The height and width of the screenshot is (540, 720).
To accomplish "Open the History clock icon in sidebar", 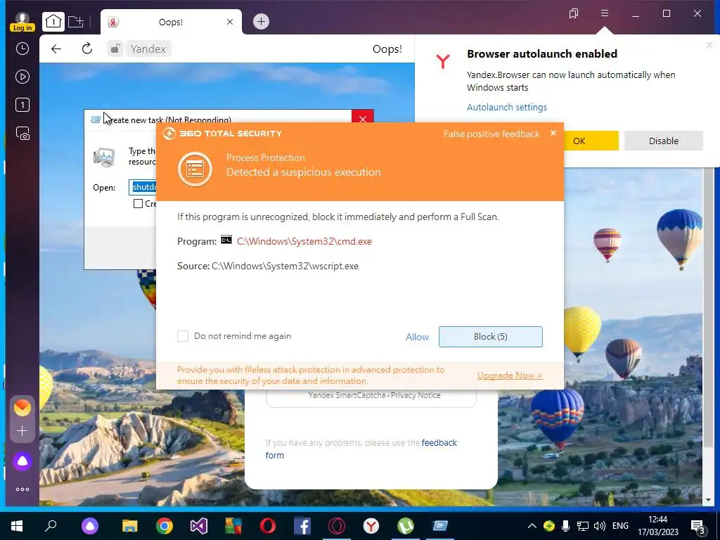I will [22, 49].
